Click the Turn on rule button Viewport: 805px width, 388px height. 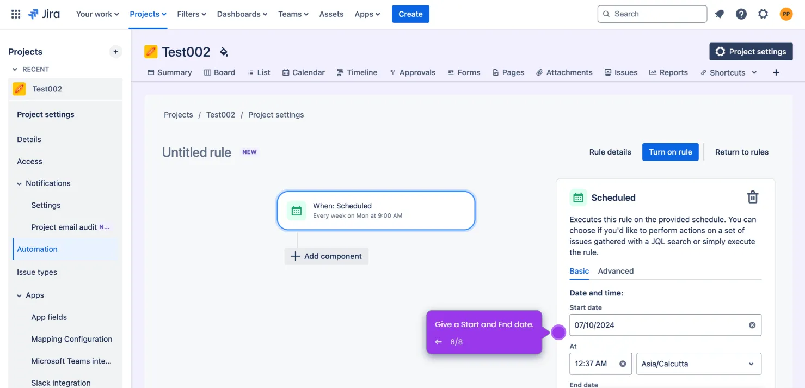click(x=670, y=152)
